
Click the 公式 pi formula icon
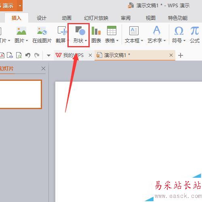tap(195, 31)
